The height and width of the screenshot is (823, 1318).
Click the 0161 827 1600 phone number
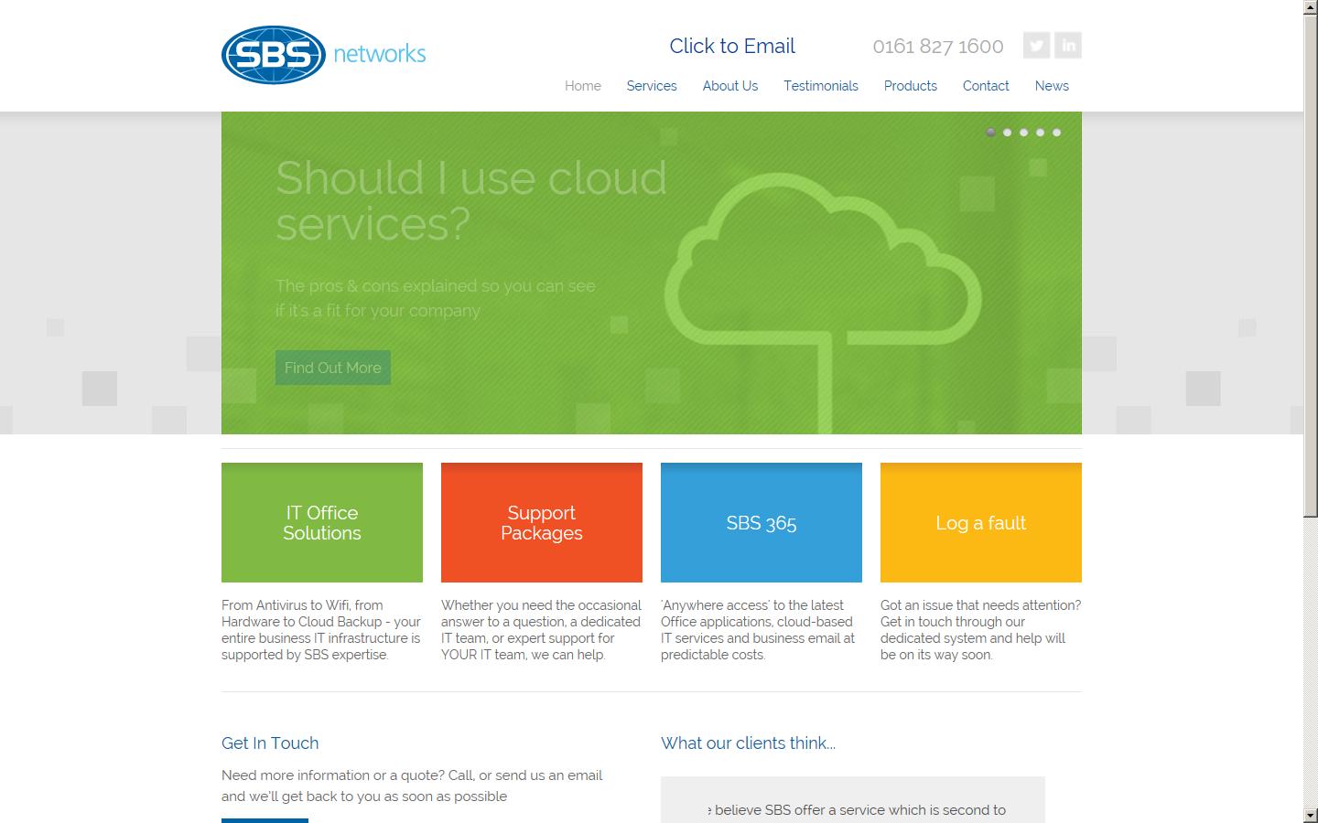pos(937,46)
